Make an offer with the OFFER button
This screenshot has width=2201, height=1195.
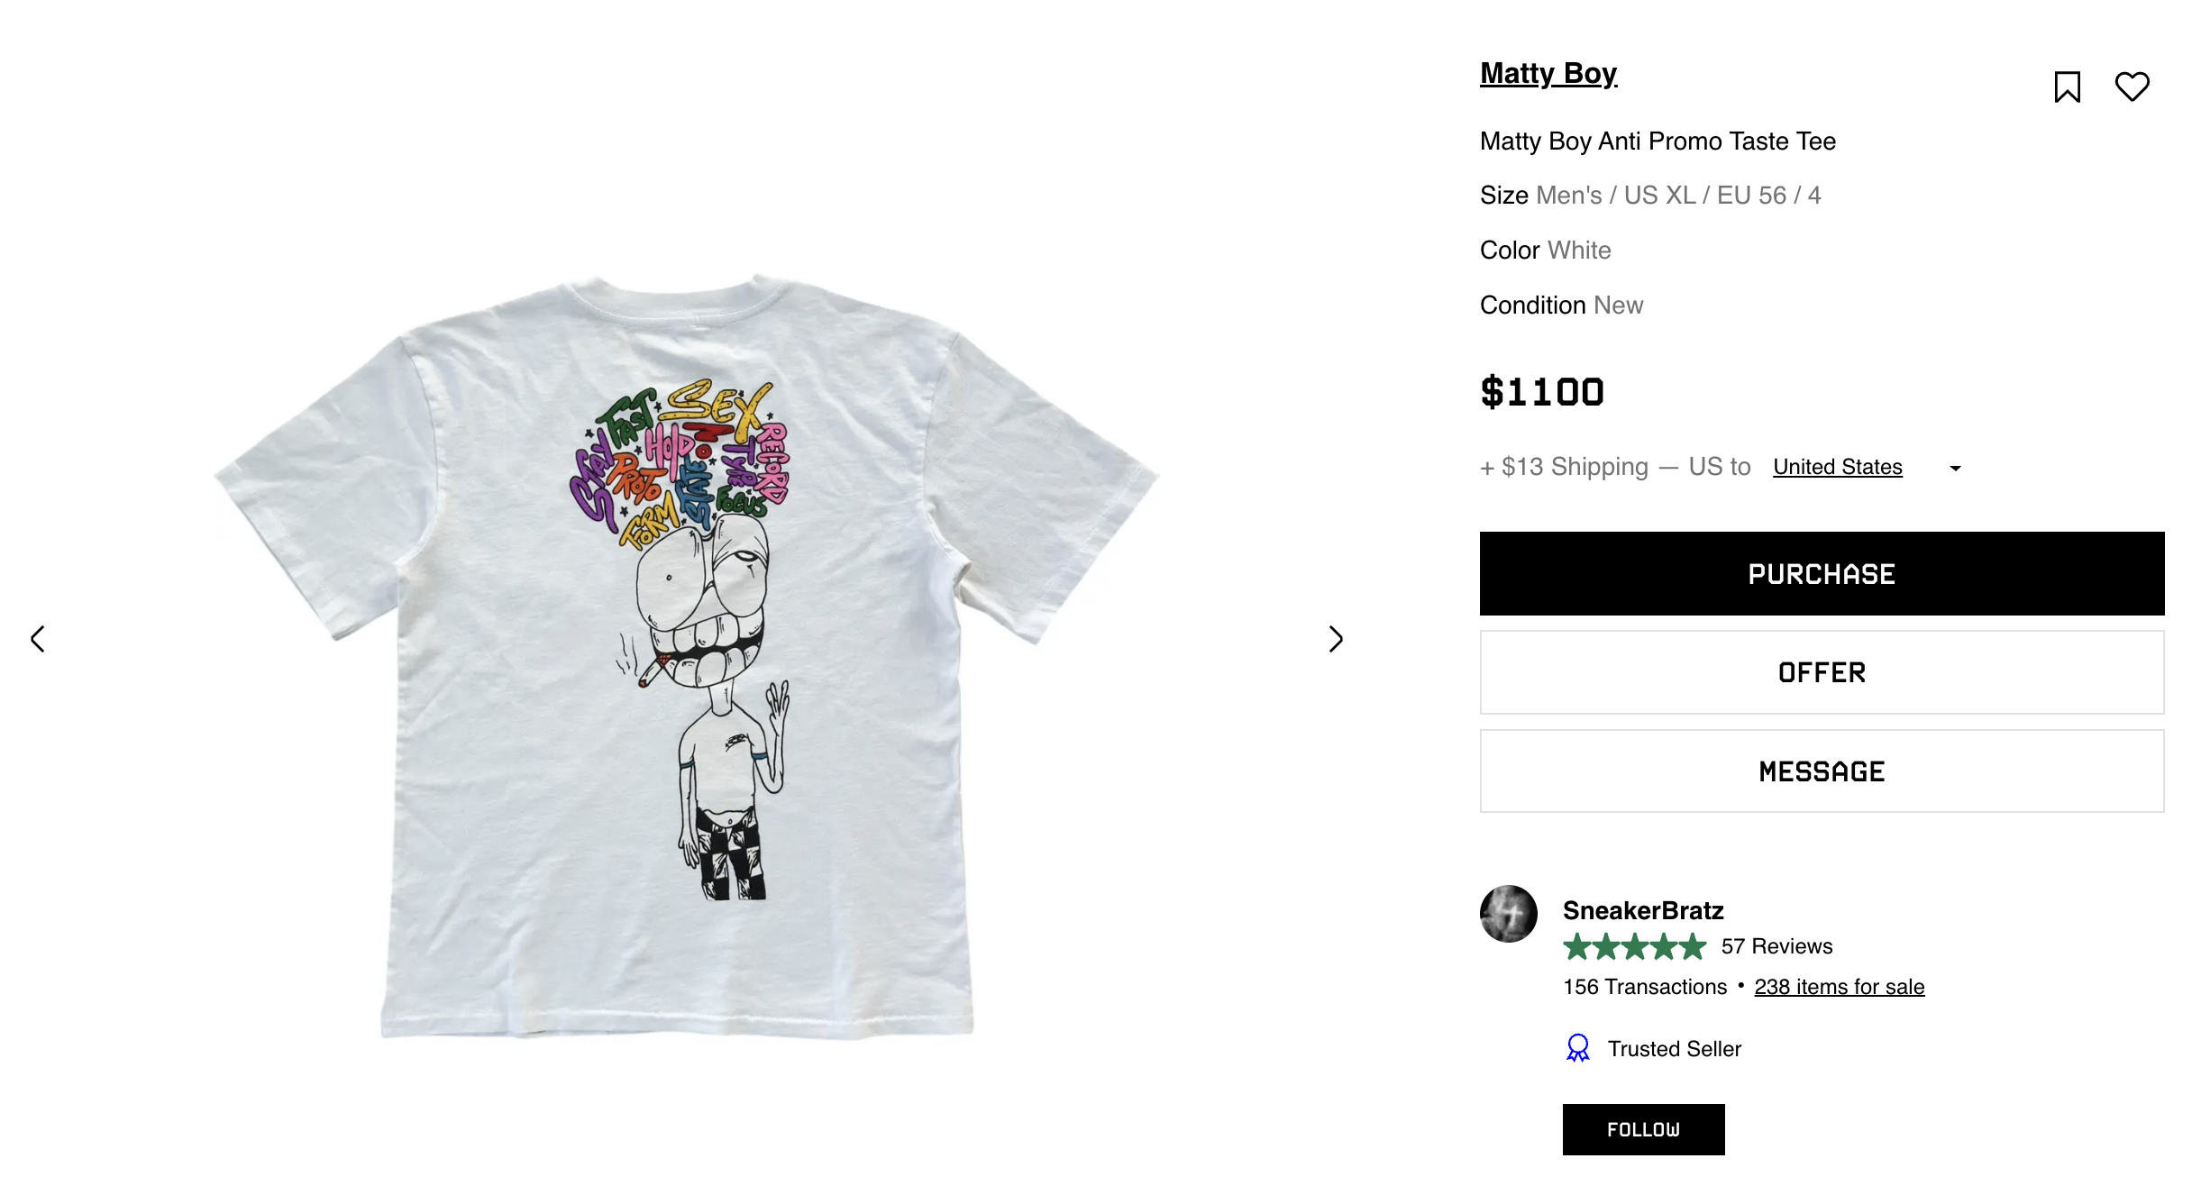coord(1821,672)
